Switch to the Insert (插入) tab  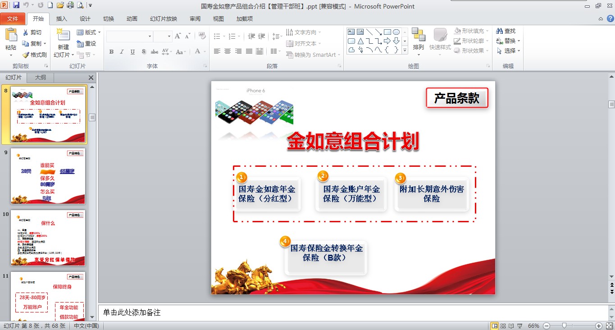coord(62,19)
